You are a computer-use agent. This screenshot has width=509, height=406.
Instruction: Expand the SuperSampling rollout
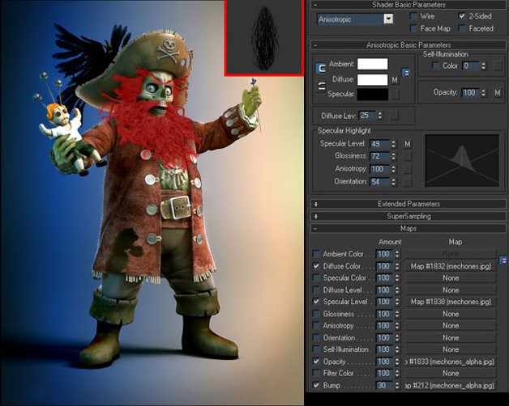tap(408, 216)
